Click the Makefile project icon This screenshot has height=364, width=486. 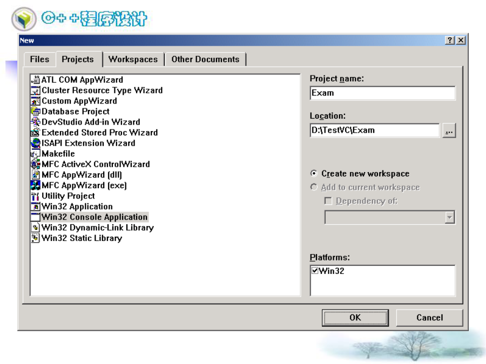(36, 154)
